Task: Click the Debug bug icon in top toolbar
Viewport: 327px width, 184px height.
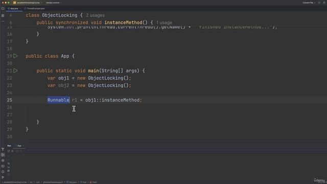Action: 324,3
